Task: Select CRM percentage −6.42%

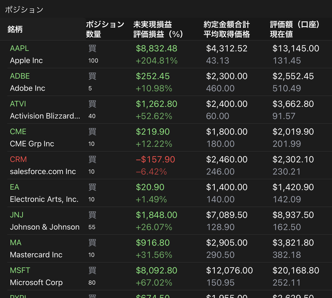Action: coord(151,172)
